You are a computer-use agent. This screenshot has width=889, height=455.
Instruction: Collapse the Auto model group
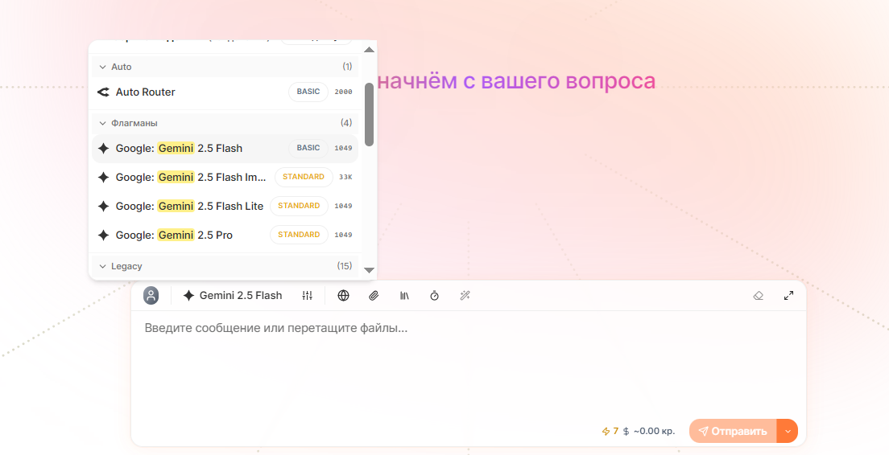[225, 67]
